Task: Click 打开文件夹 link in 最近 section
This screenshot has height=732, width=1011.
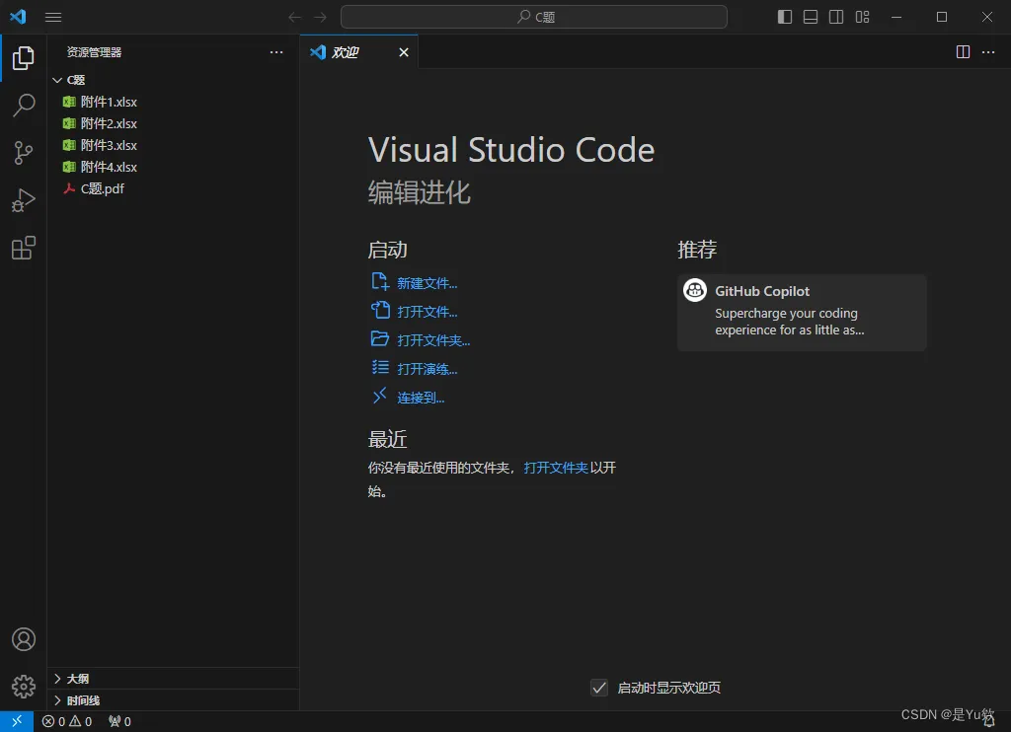Action: point(556,468)
